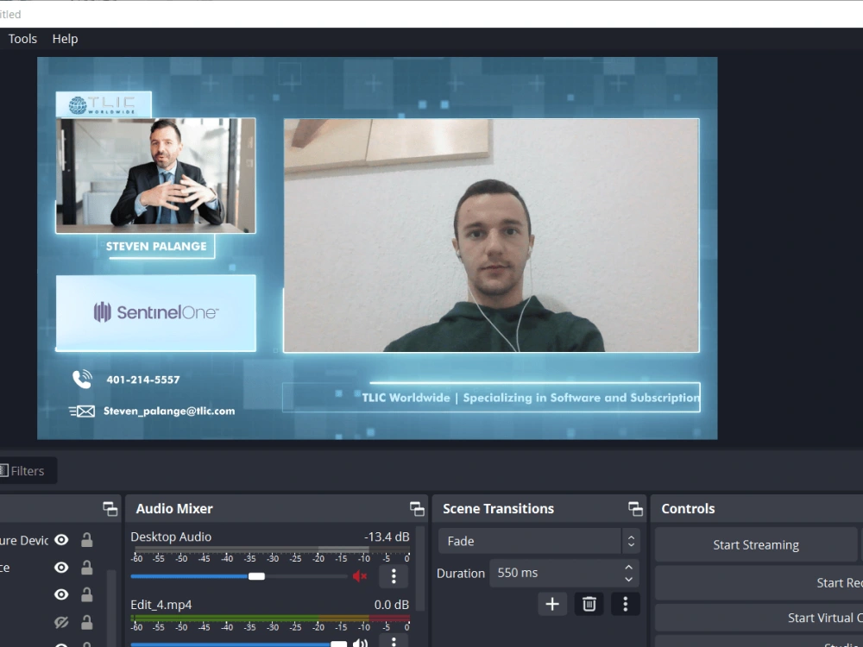Click the phone icon in preview
The image size is (863, 647).
82,379
